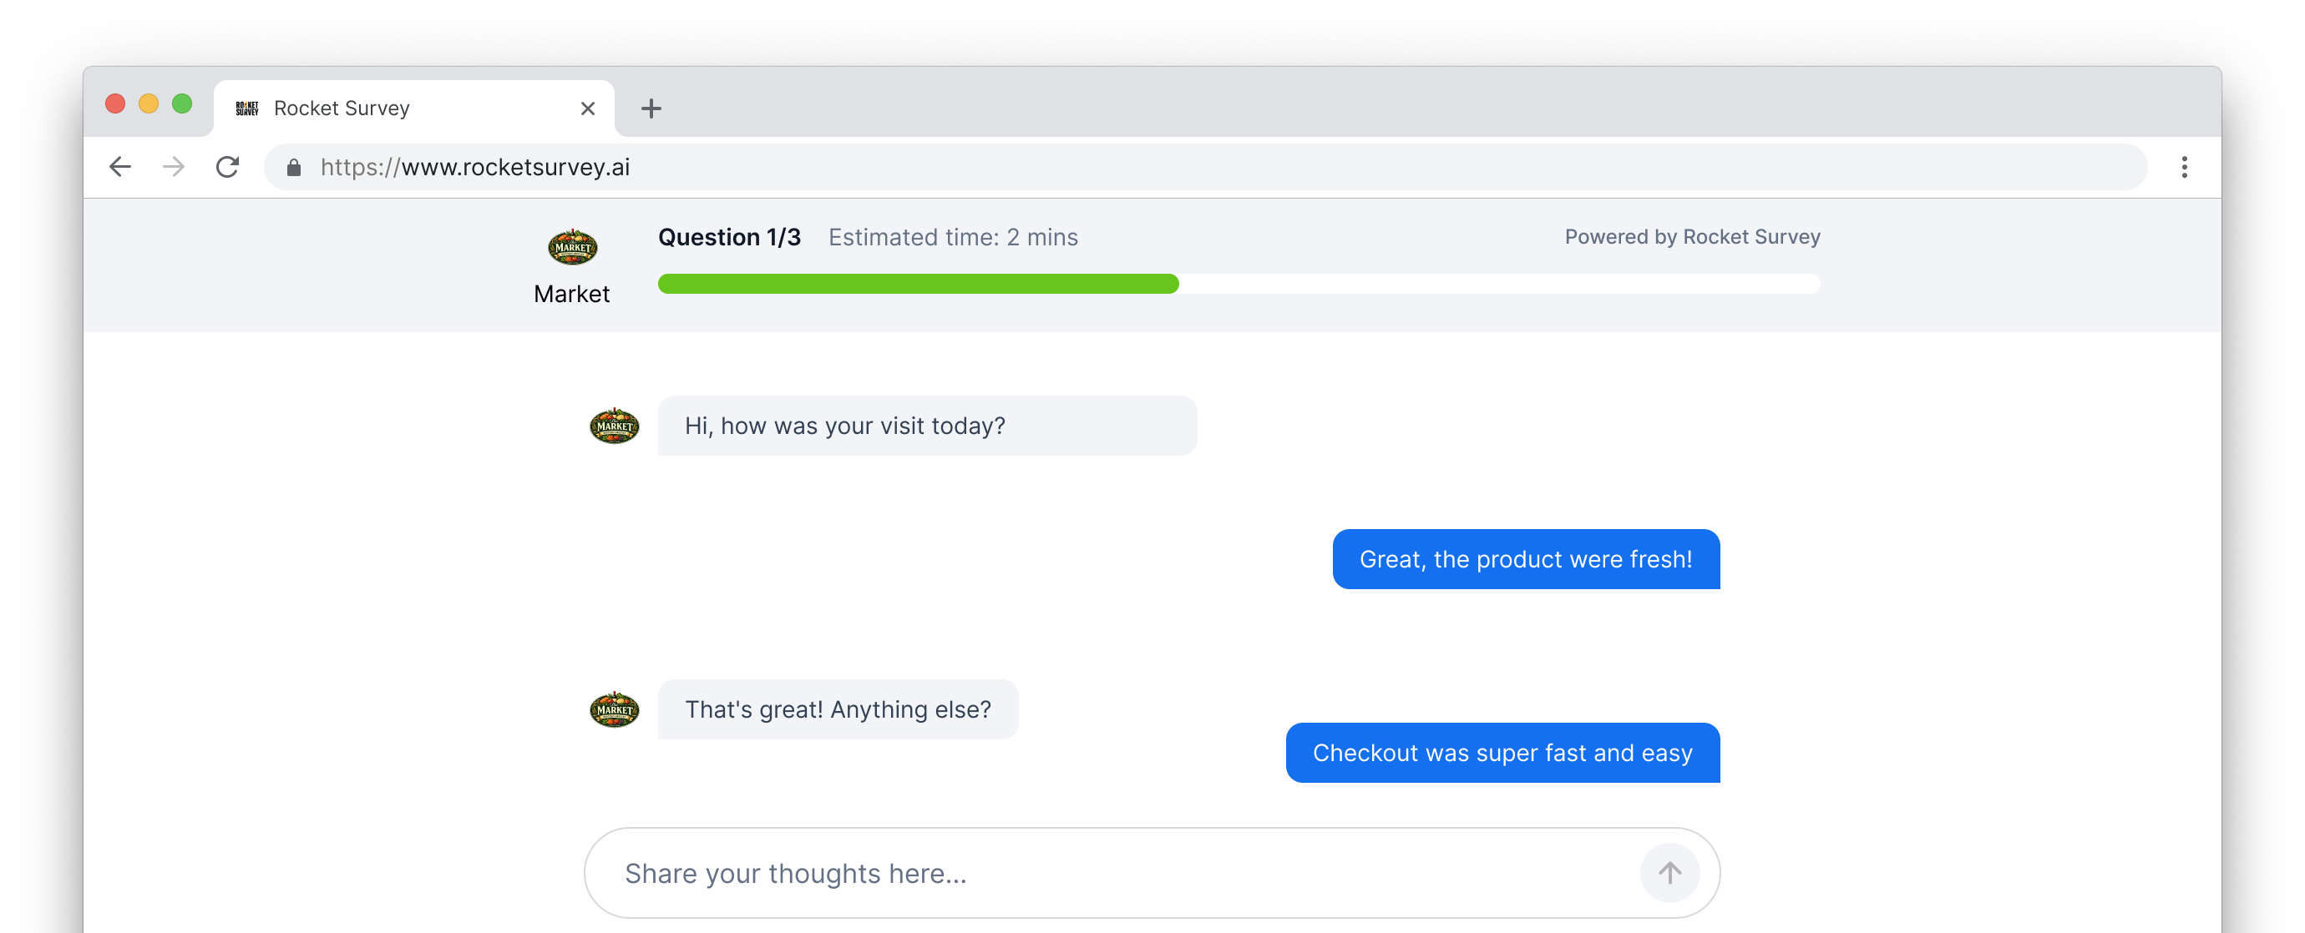Click the green survey progress bar
The height and width of the screenshot is (933, 2305).
(x=918, y=284)
